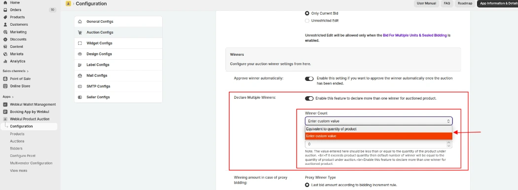
Task: Click the custom winner count stepper arrows
Action: click(448, 145)
